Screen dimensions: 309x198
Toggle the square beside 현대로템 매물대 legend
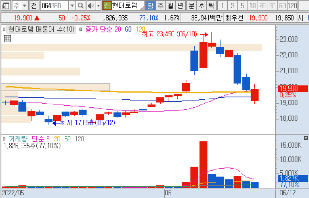click(4, 29)
